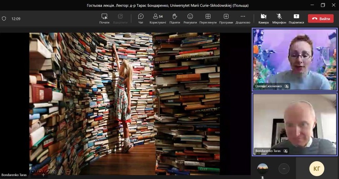Show the Користувачі participants list
This screenshot has height=179, width=339.
(157, 19)
